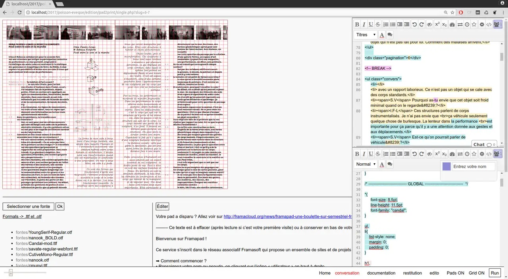508x279 pixels.
Task: Open the Titres style dropdown
Action: (x=365, y=35)
